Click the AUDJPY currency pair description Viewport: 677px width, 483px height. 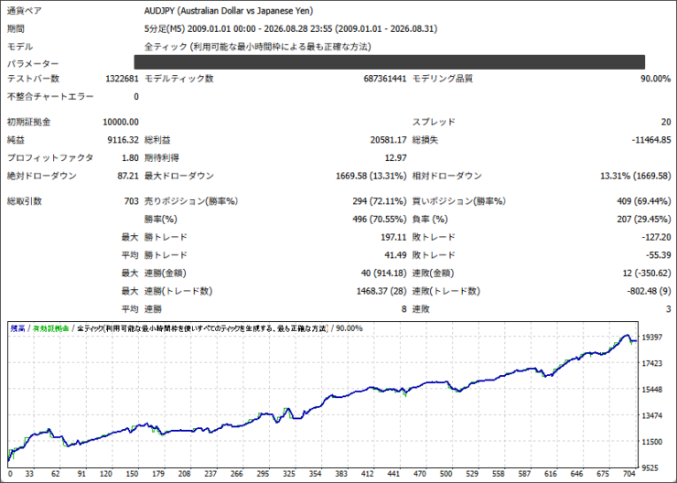229,11
